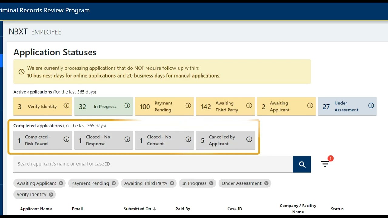Screen dimensions: 388x218
Task: Select the Awaiting Applicant status card
Action: click(279, 107)
